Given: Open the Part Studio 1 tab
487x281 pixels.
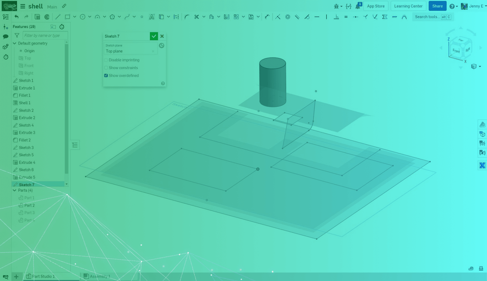Looking at the screenshot, I should click(43, 276).
